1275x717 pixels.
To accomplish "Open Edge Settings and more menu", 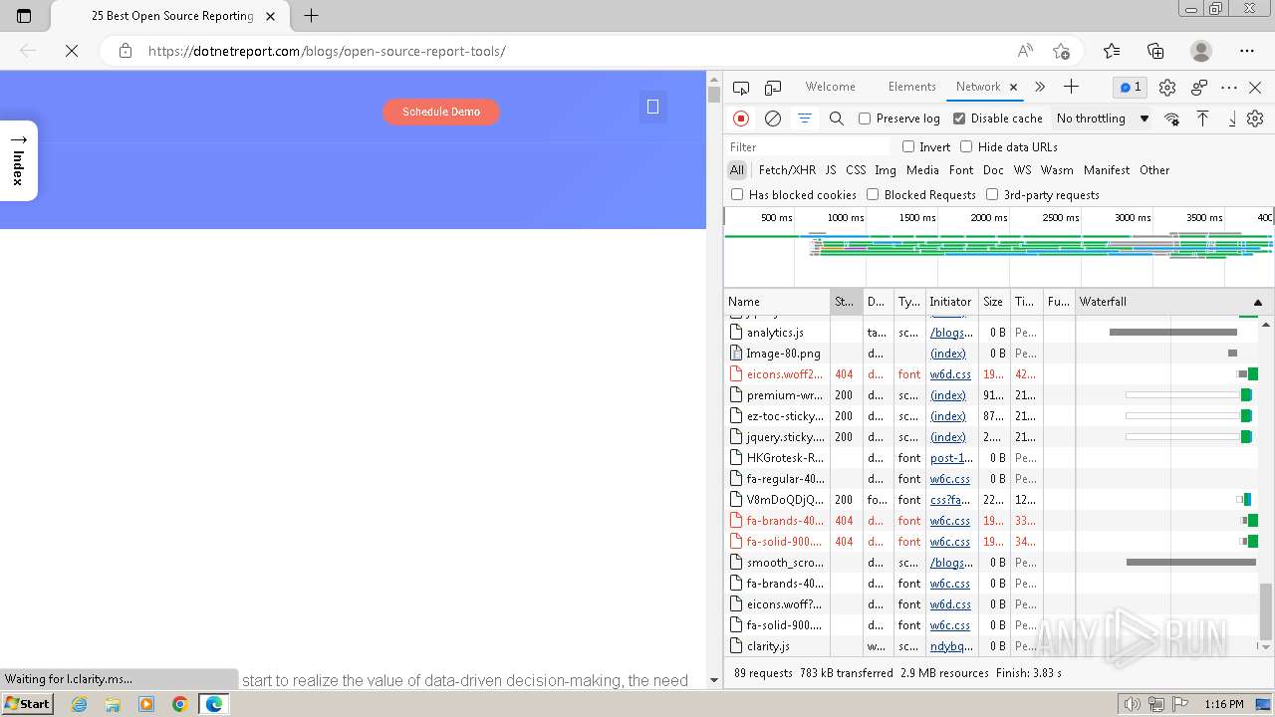I will 1247,51.
